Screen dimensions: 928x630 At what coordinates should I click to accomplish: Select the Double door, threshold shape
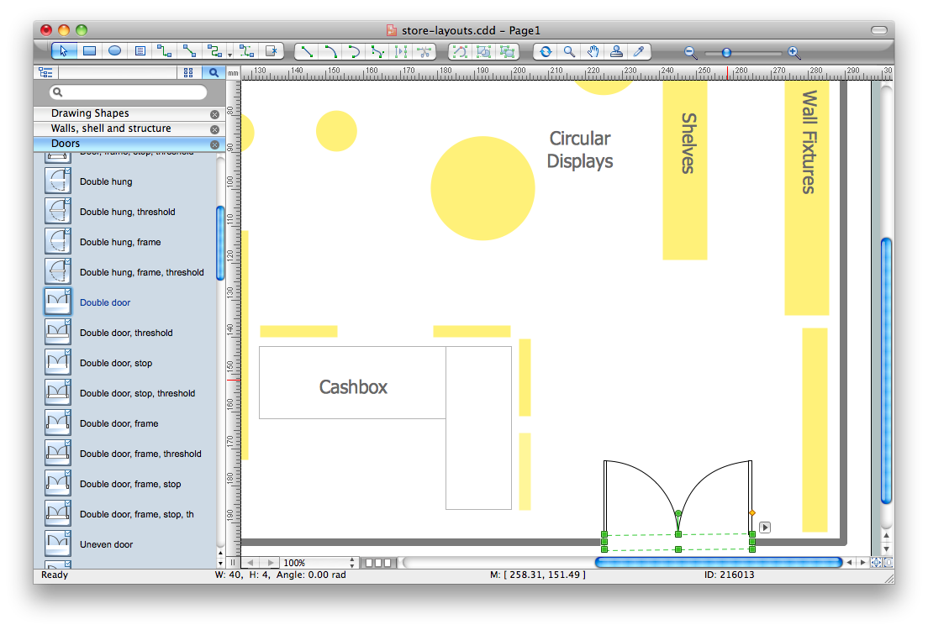pos(126,333)
